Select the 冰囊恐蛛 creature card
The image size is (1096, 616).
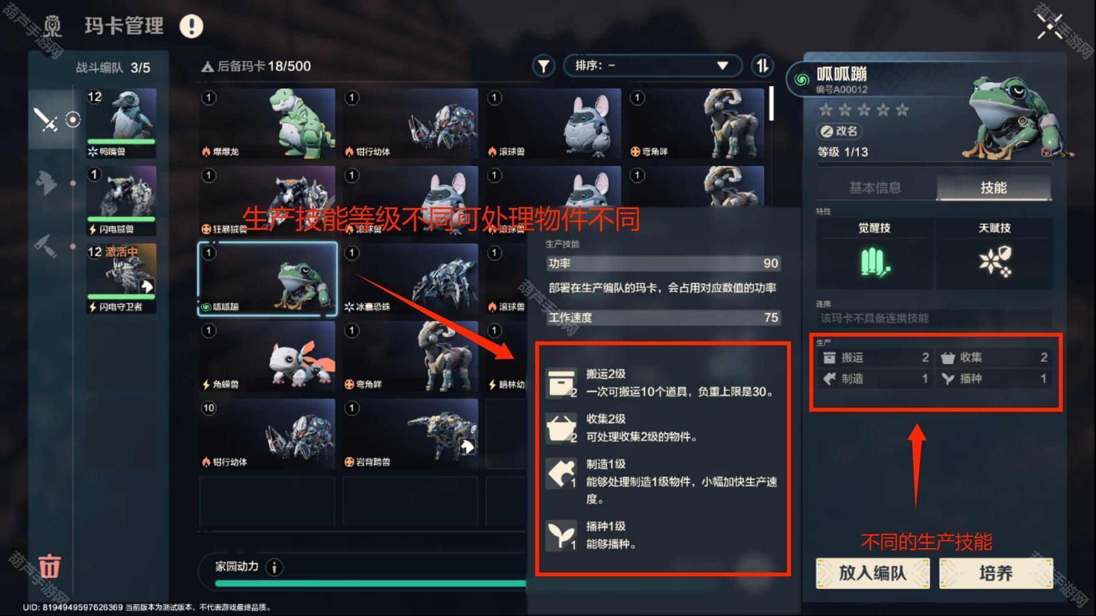click(410, 279)
